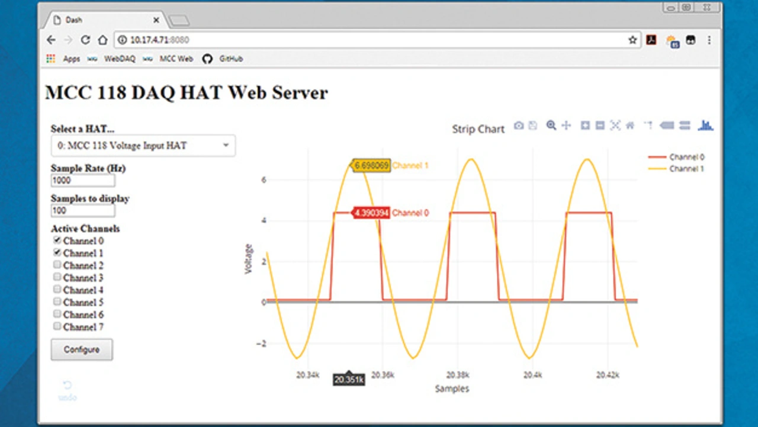The height and width of the screenshot is (427, 758).
Task: Click the save/edit chart disk icon
Action: (x=532, y=126)
